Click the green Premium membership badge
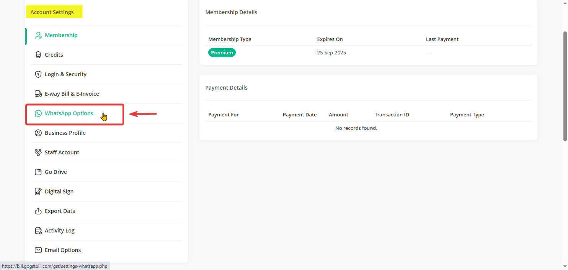Image resolution: width=568 pixels, height=270 pixels. pos(222,53)
